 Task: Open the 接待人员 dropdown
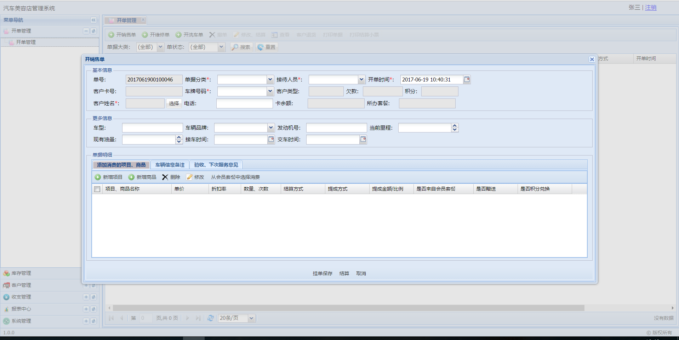pos(361,80)
